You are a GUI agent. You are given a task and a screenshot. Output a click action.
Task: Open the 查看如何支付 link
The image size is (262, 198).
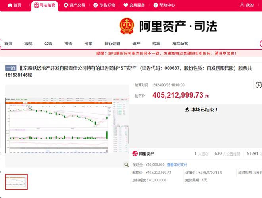(177, 165)
